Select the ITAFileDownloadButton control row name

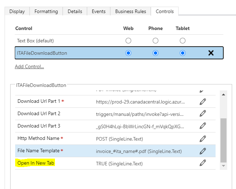[x=42, y=53]
